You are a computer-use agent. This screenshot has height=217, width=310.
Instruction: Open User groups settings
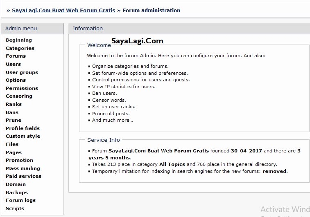(22, 72)
